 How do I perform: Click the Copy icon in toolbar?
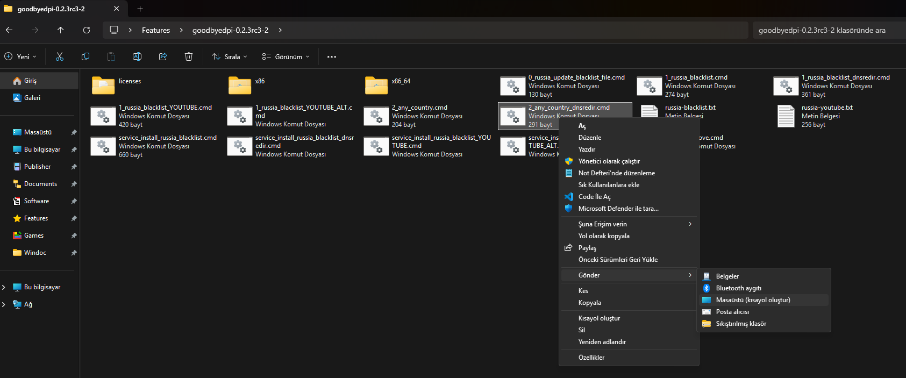(85, 56)
